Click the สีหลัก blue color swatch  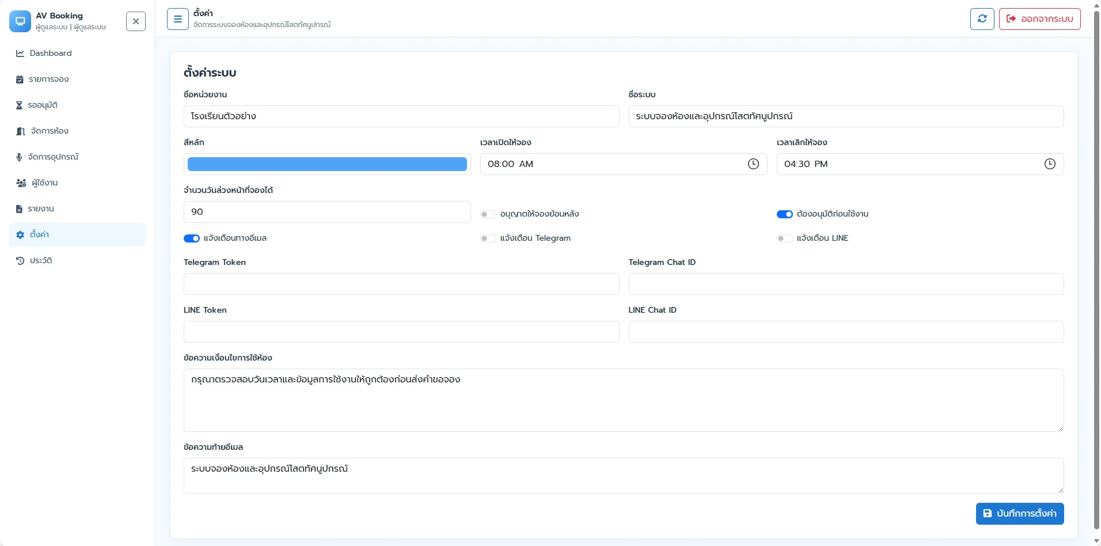tap(327, 164)
